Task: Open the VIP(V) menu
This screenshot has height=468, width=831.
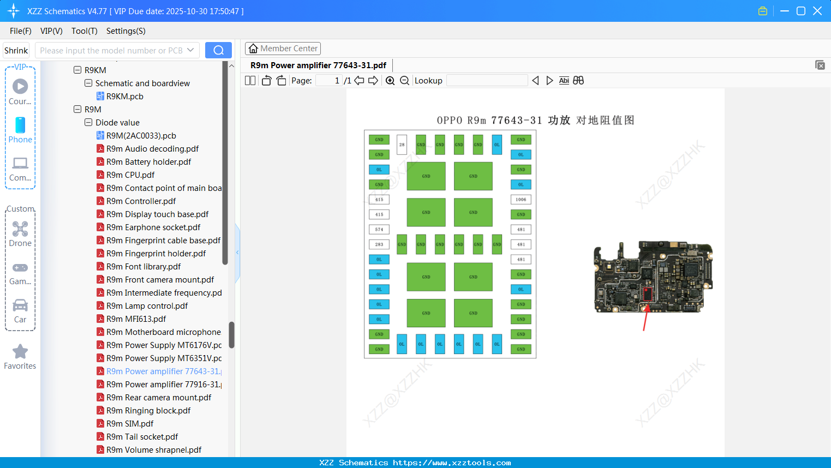Action: (51, 31)
